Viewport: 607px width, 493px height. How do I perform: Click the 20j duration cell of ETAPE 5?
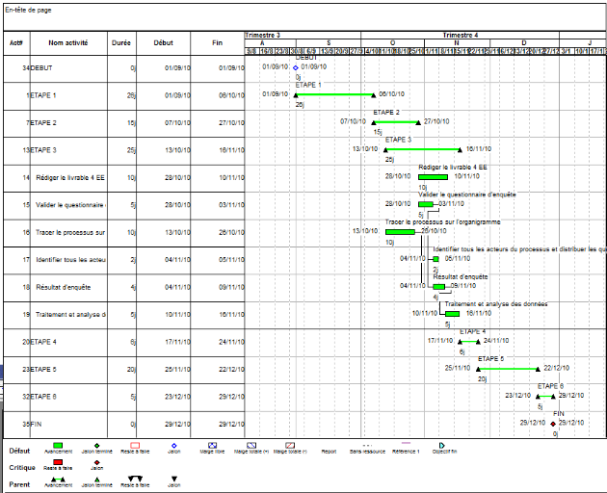pyautogui.click(x=121, y=370)
